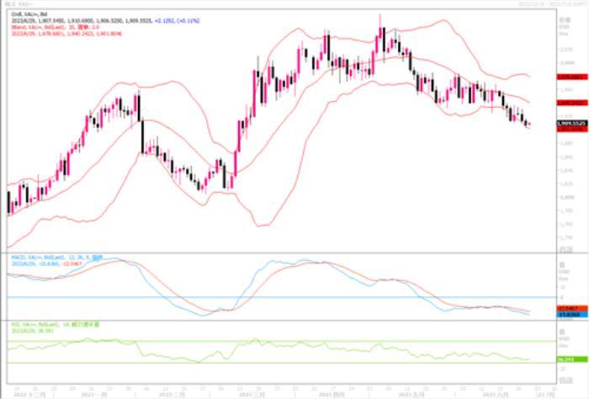This screenshot has width=589, height=399.
Task: Click the black 1,909.5525 last price tag
Action: (x=571, y=124)
